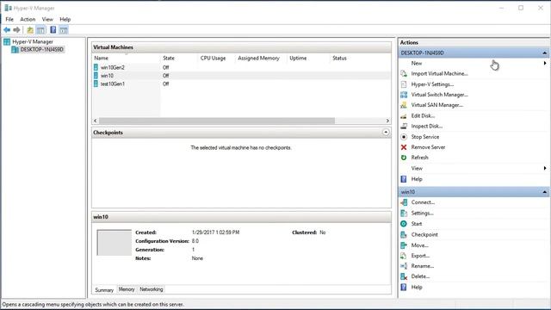Screen dimensions: 551x310
Task: Click the win10 Settings icon
Action: pos(404,213)
